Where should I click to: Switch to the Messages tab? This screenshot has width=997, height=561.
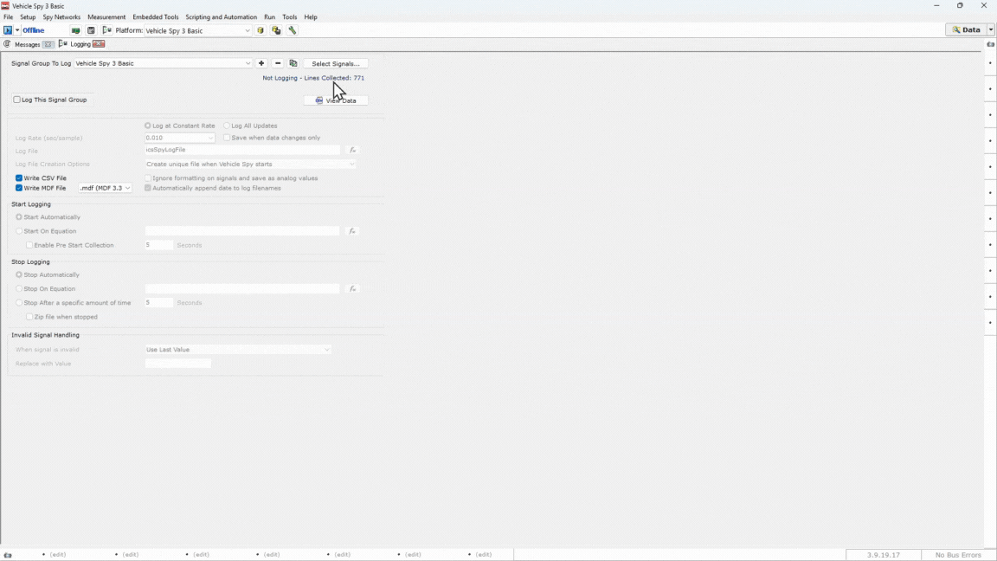pyautogui.click(x=27, y=44)
